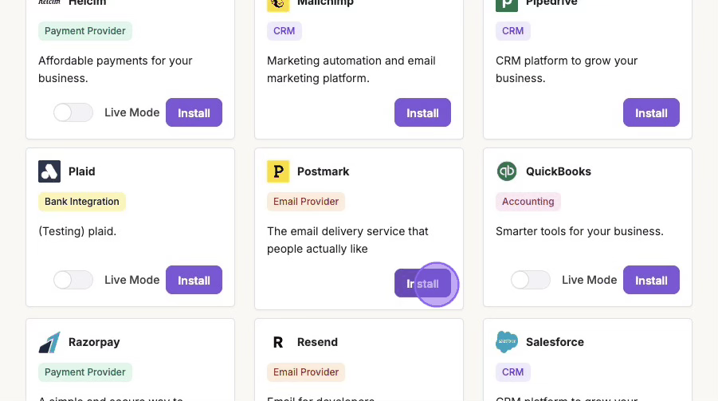The height and width of the screenshot is (401, 718).
Task: Install the Pipedrive integration
Action: click(651, 112)
